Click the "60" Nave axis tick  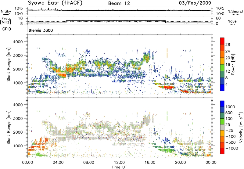[218, 18]
